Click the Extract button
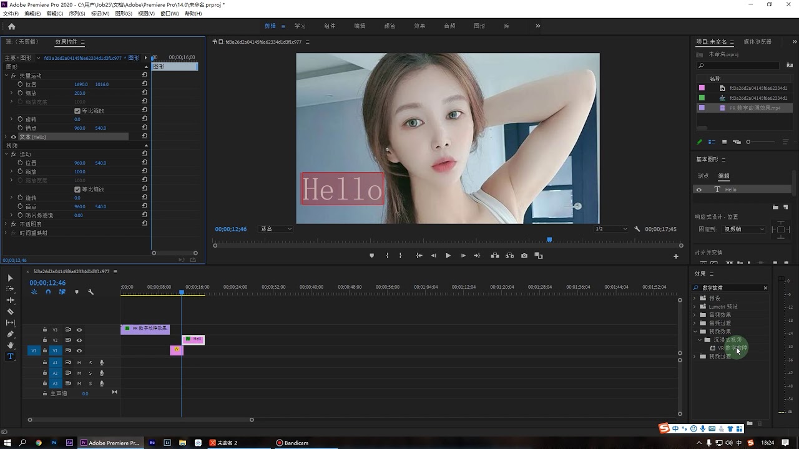 (509, 256)
